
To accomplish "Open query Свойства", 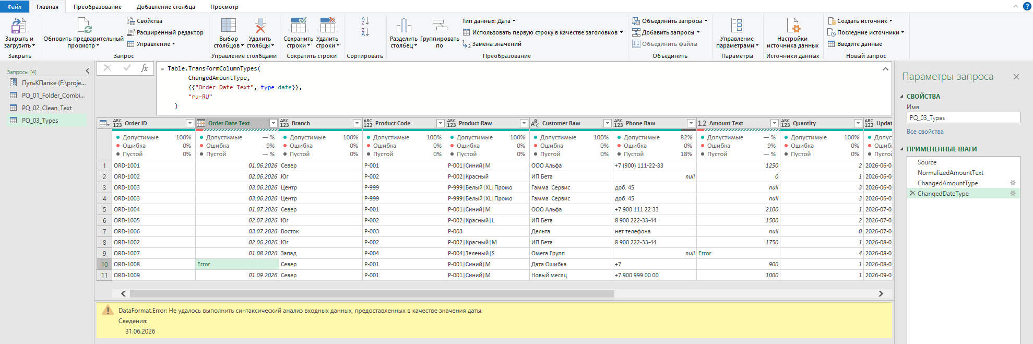I will pos(145,21).
